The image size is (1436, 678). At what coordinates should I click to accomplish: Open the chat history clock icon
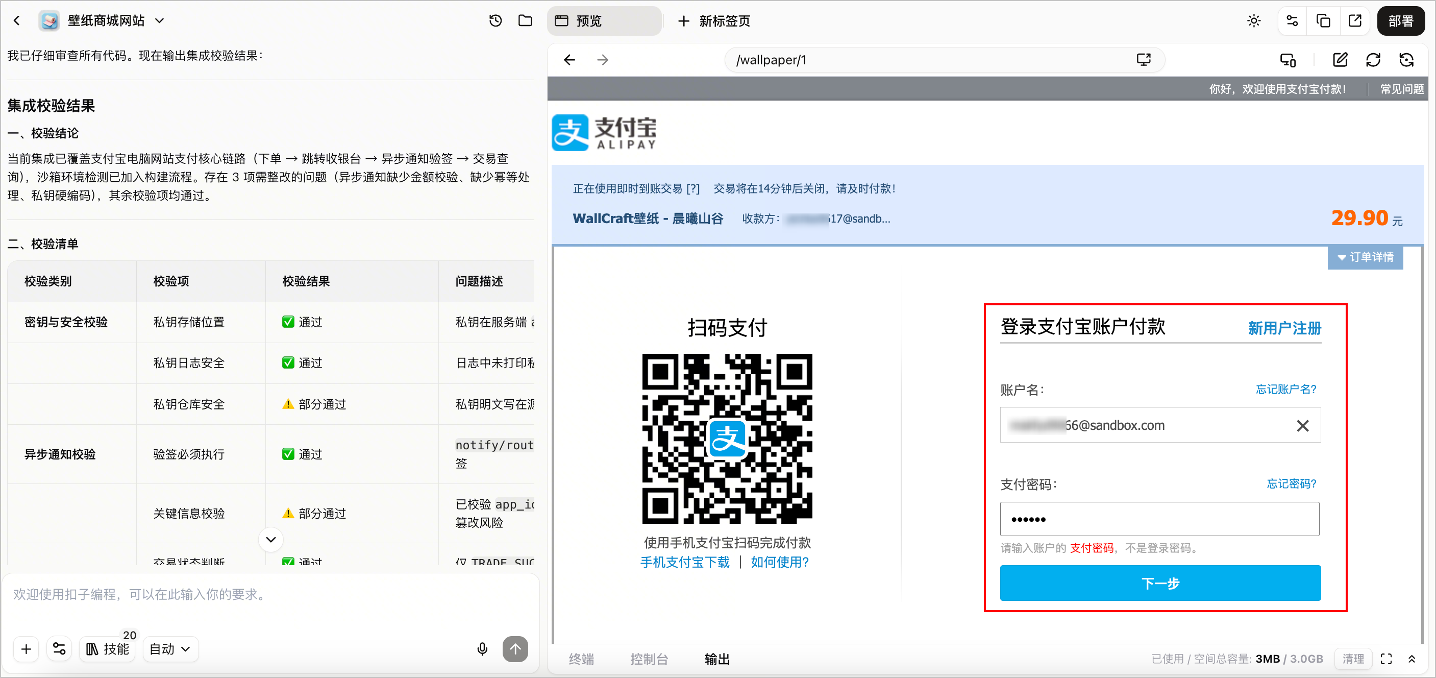click(495, 21)
